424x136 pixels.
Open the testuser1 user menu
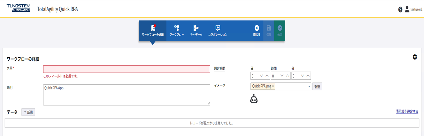click(x=413, y=9)
